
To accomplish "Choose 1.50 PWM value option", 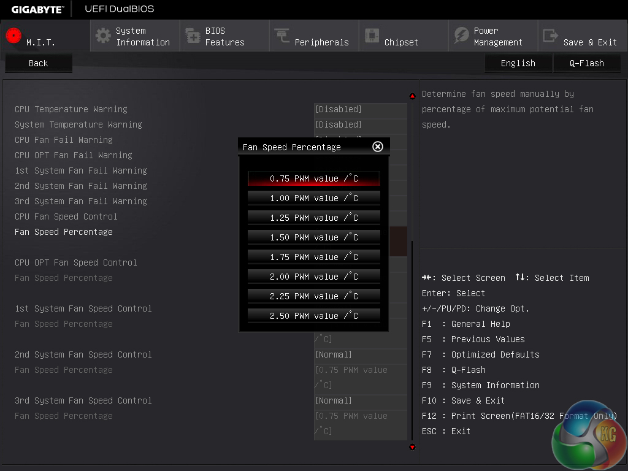I will click(x=313, y=237).
